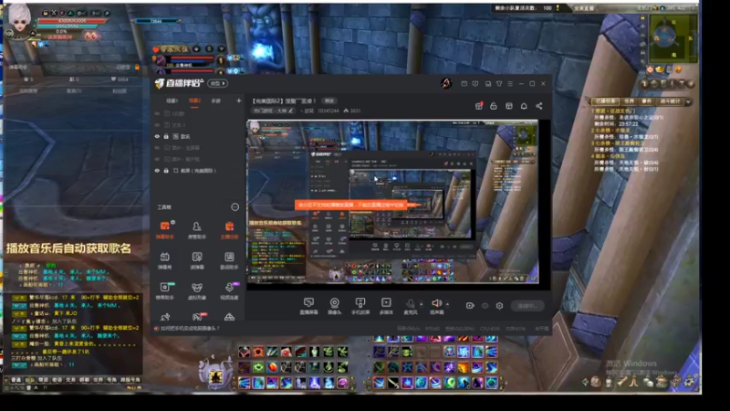This screenshot has height=411, width=730.
Task: Add a camera source (摄像头)
Action: tap(334, 306)
